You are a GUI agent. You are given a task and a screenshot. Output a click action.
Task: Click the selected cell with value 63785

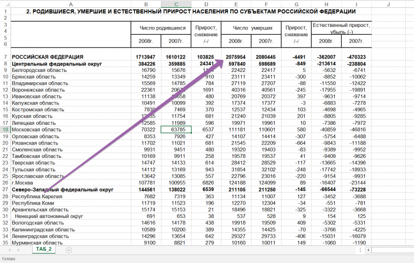176,129
